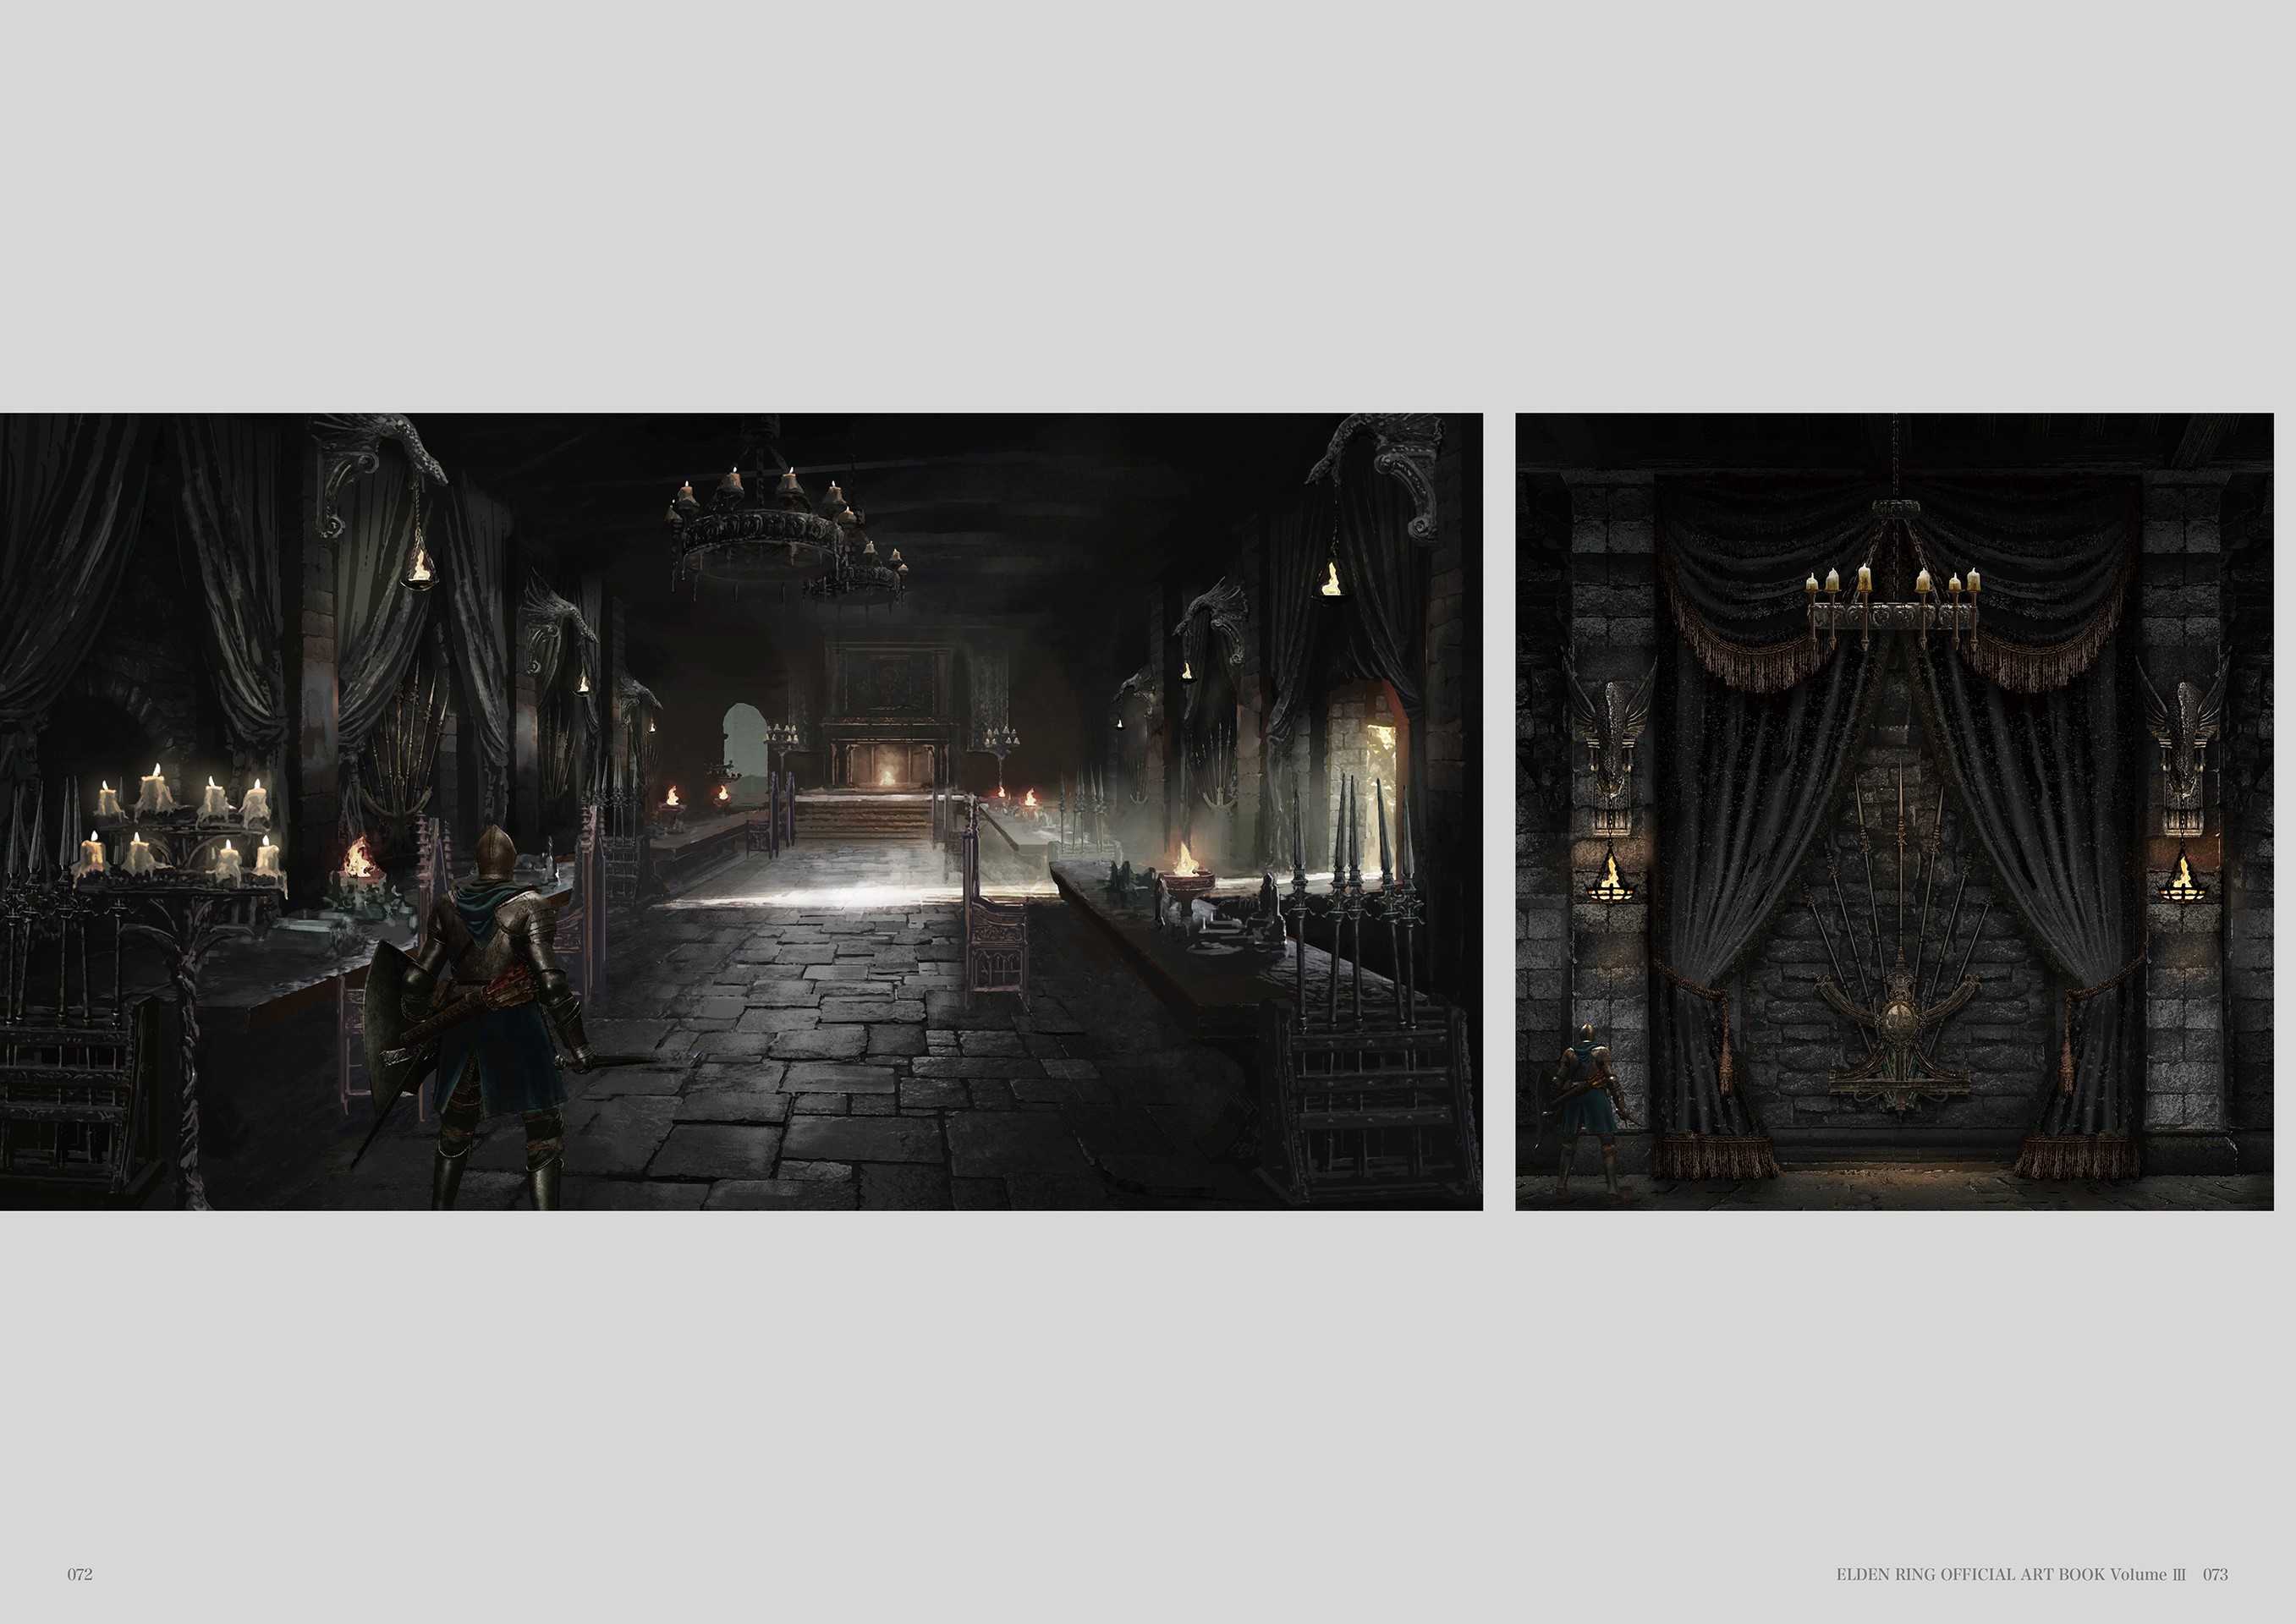2296x1624 pixels.
Task: Open the curtained wall concept artwork
Action: tap(1894, 811)
